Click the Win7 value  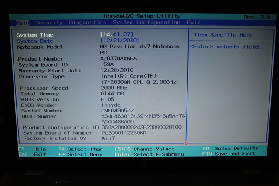(109, 138)
